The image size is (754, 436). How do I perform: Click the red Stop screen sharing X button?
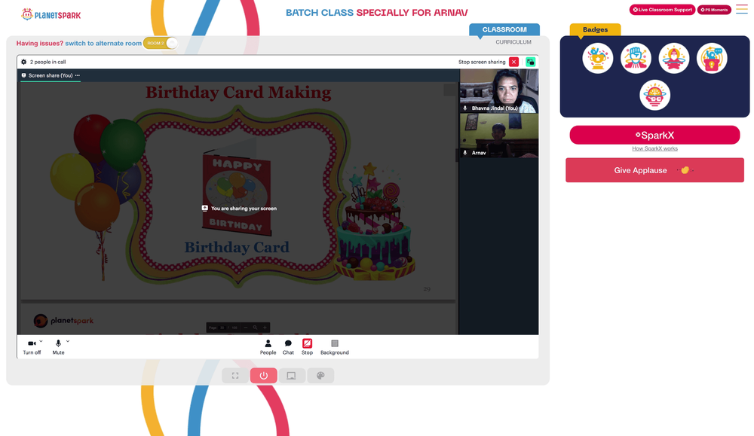pyautogui.click(x=514, y=62)
